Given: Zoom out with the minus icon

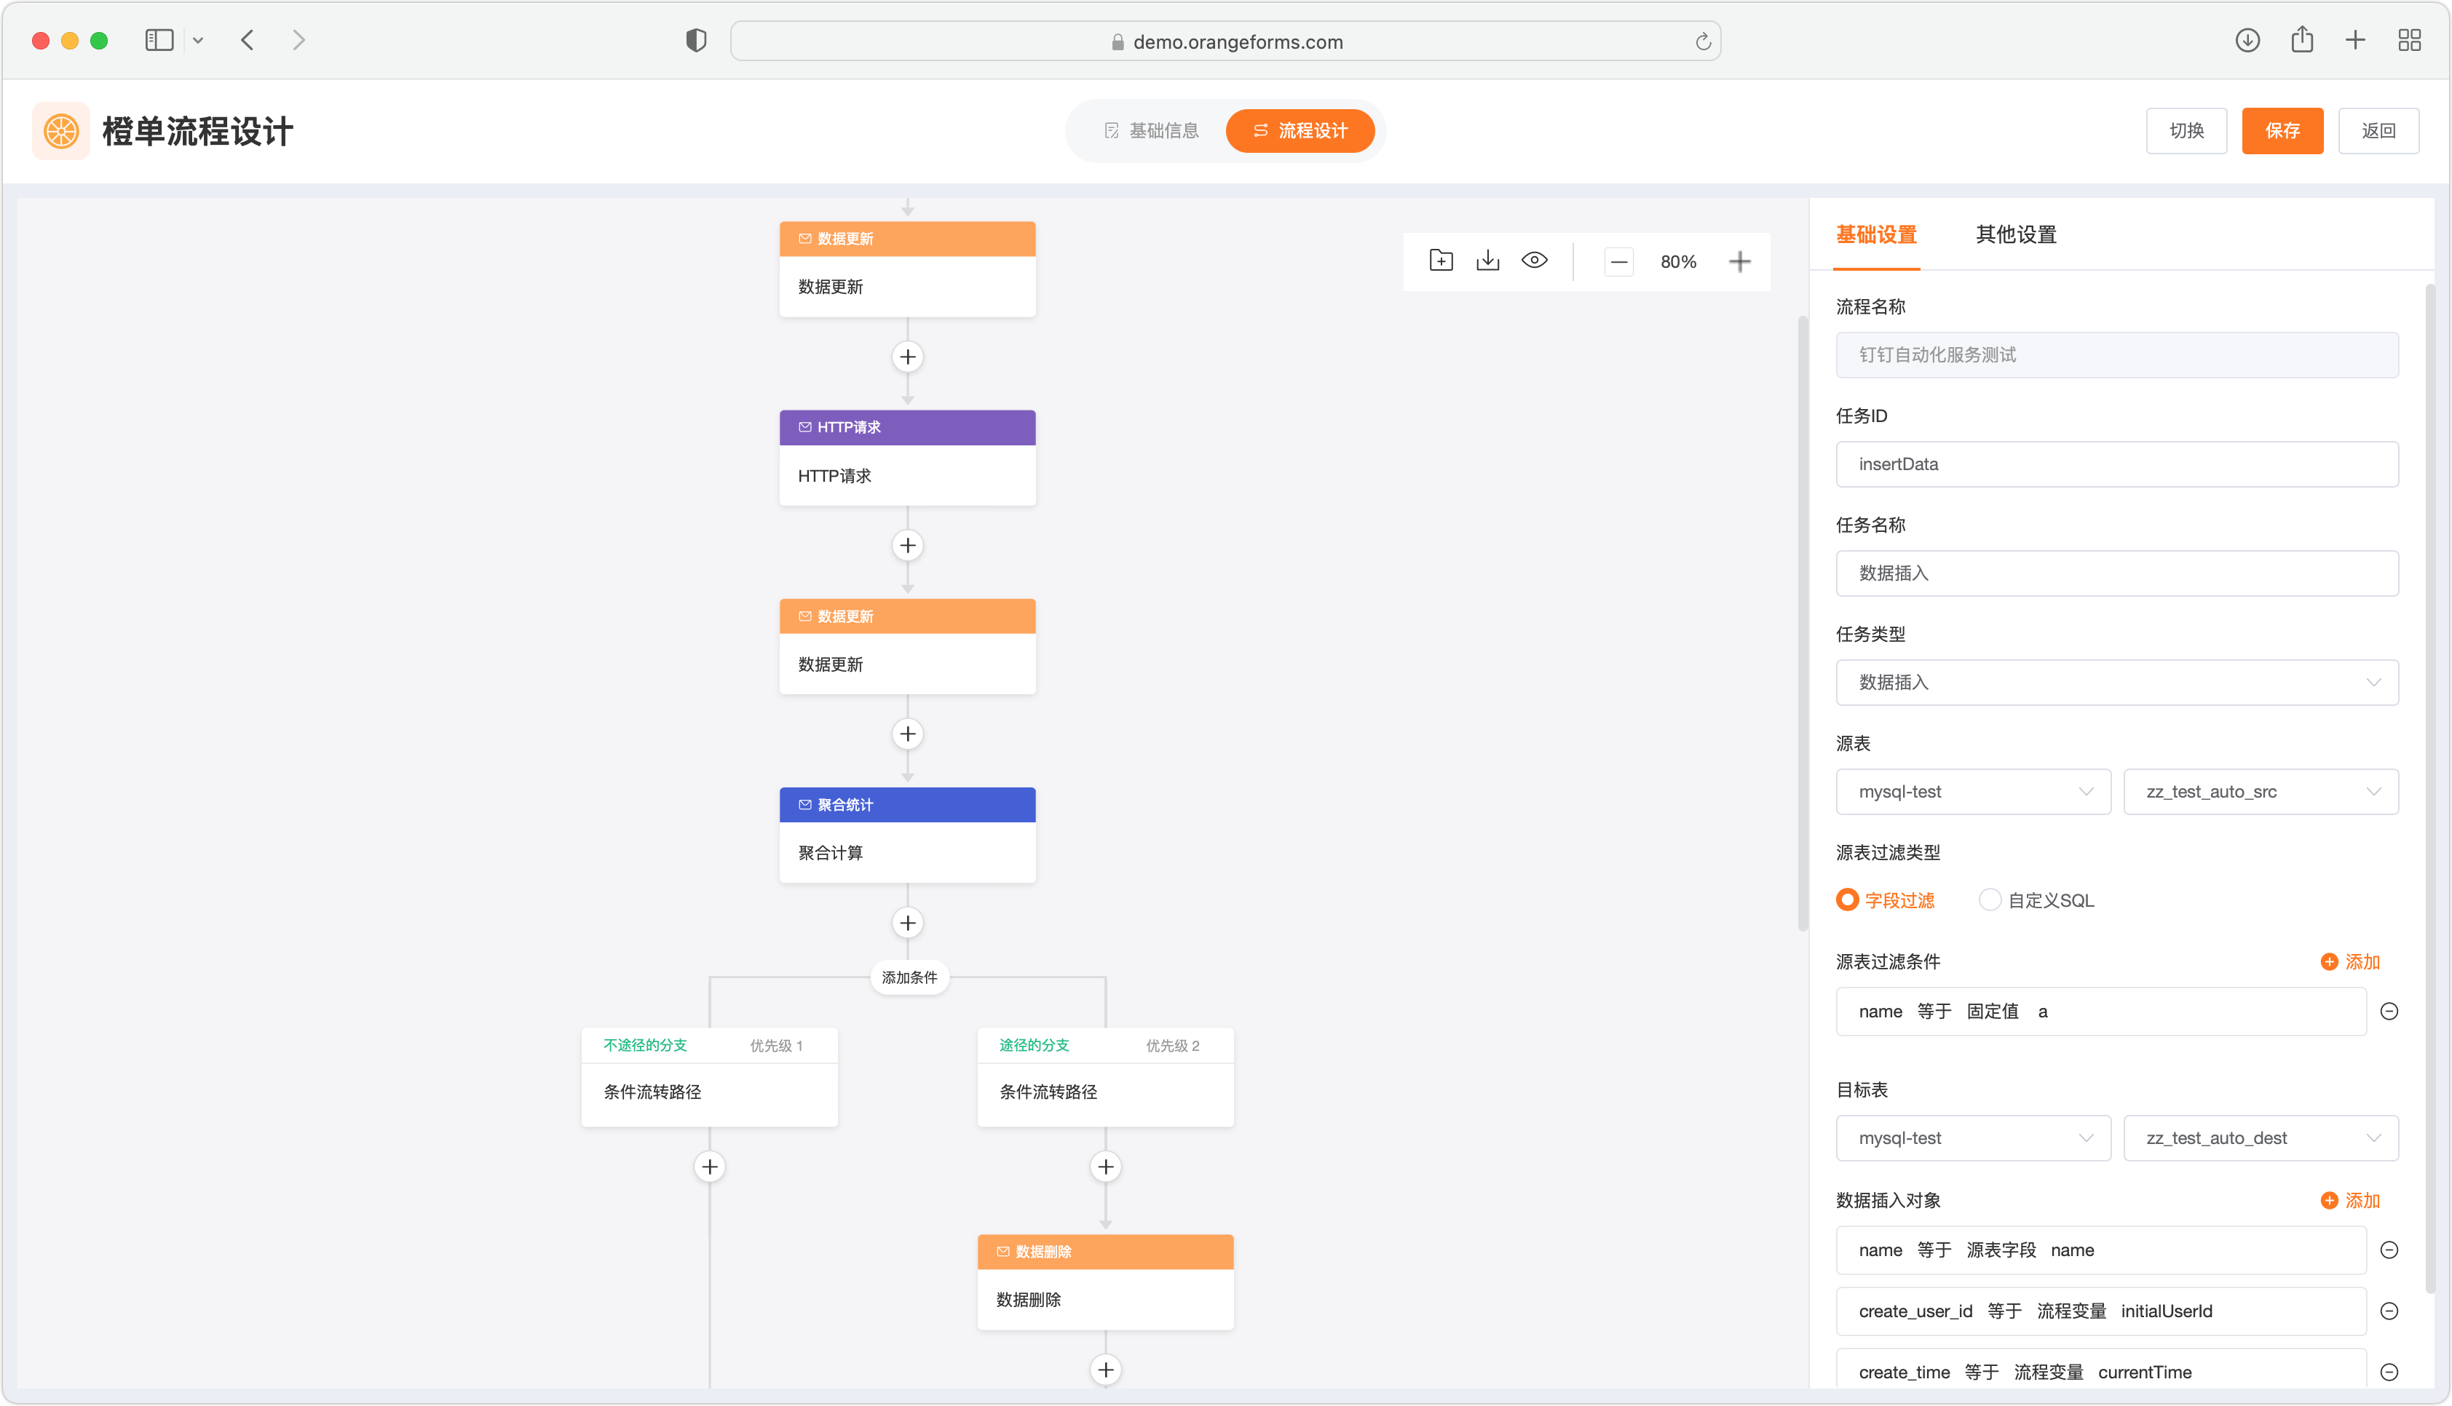Looking at the screenshot, I should point(1618,262).
